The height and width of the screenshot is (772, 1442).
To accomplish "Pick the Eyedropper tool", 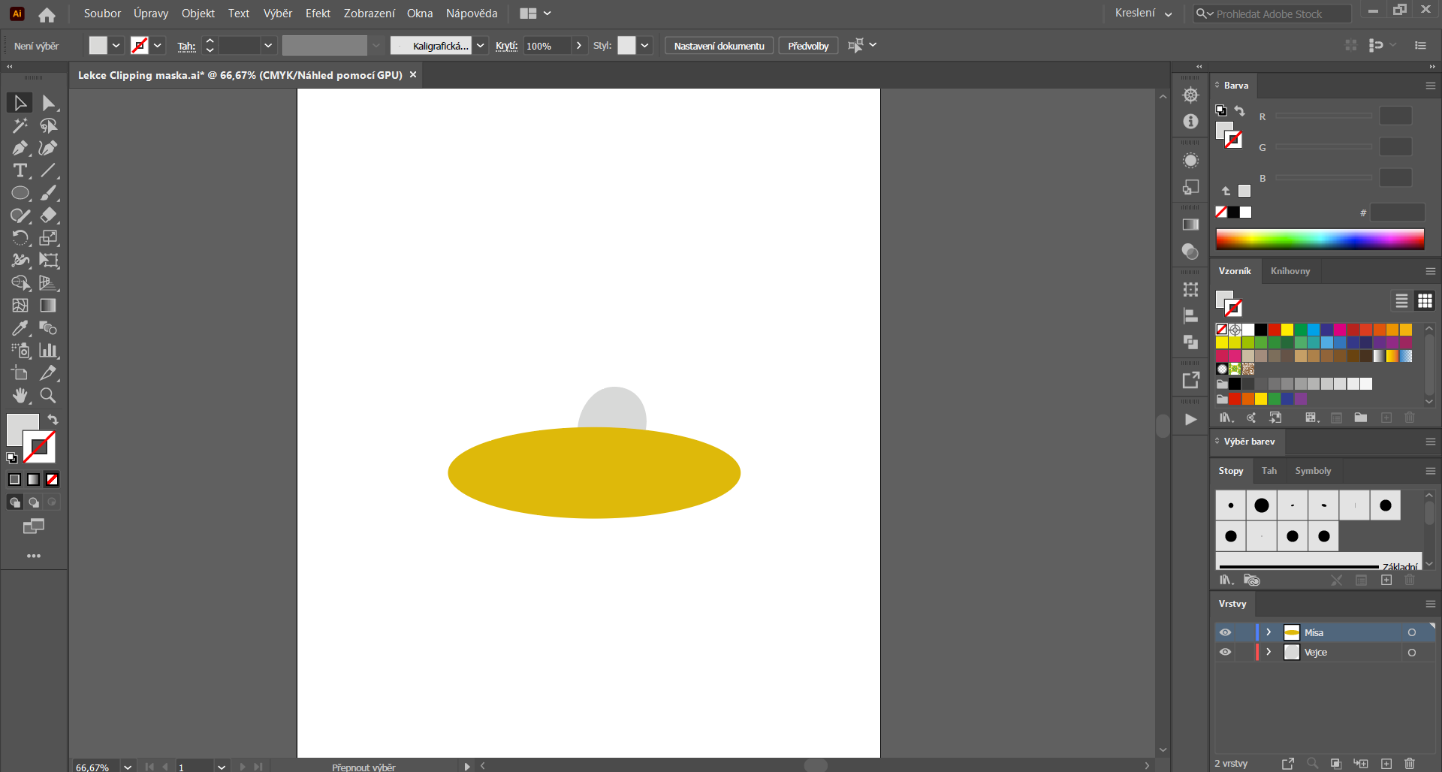I will tap(19, 328).
